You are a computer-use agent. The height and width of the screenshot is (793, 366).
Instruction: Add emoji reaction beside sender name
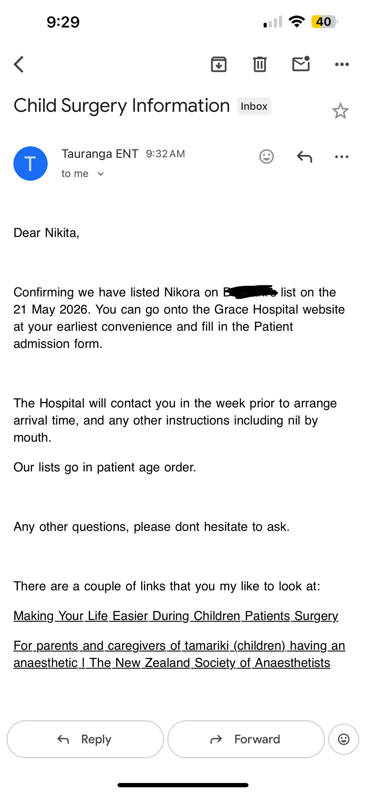[x=266, y=157]
